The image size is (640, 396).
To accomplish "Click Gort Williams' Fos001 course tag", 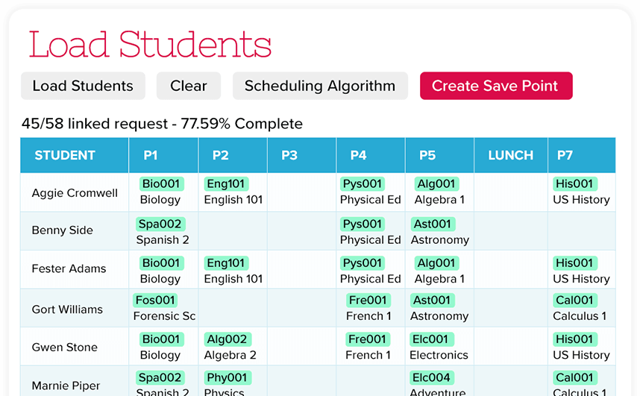I will tap(155, 301).
